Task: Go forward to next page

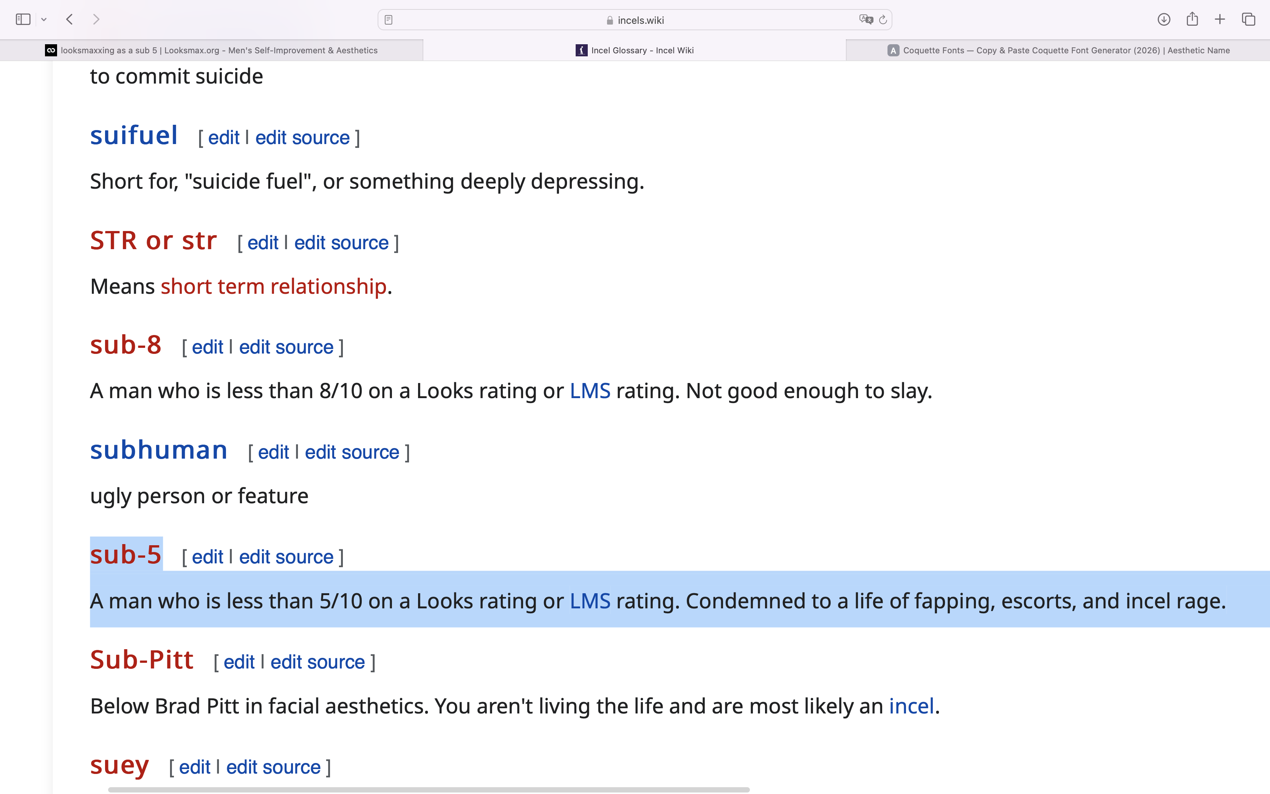Action: point(96,19)
